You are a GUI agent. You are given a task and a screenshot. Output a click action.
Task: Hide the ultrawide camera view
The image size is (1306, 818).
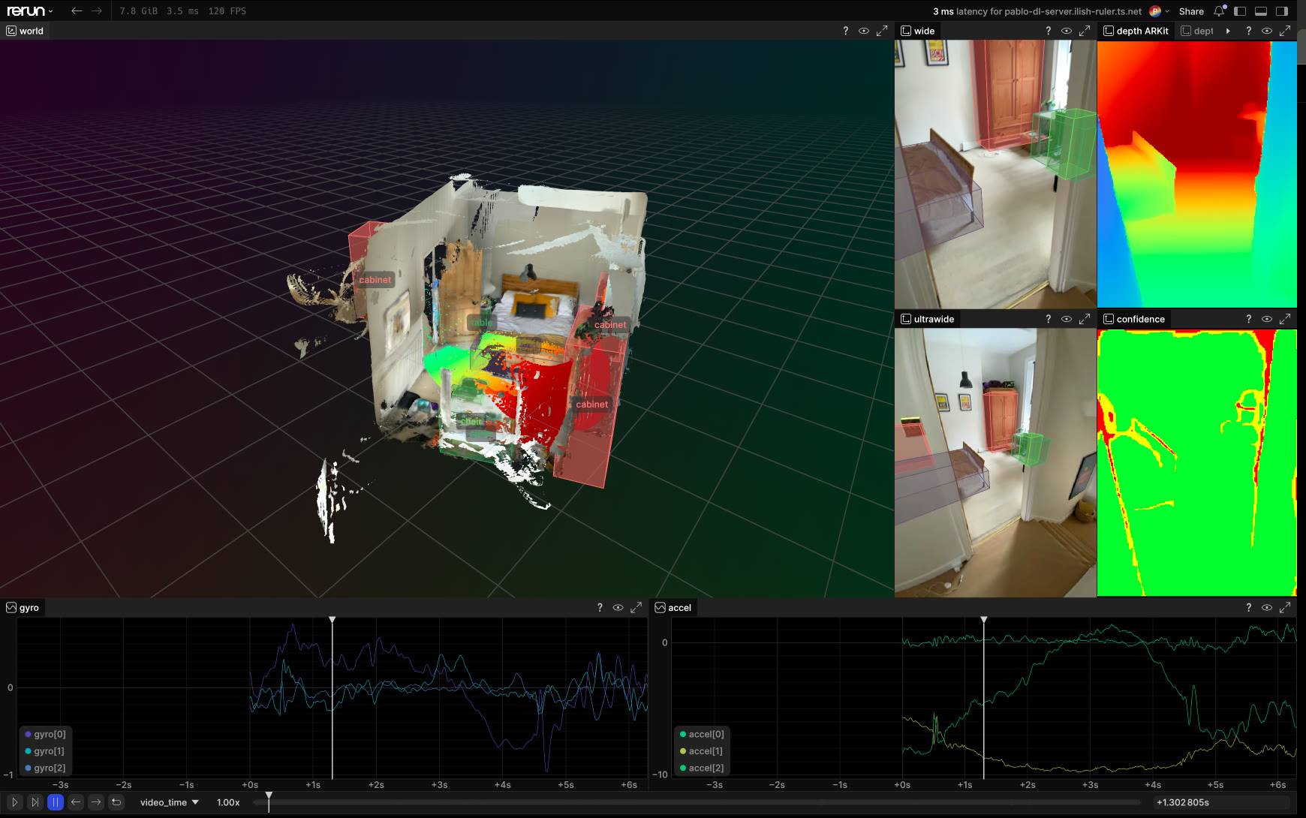point(1067,319)
